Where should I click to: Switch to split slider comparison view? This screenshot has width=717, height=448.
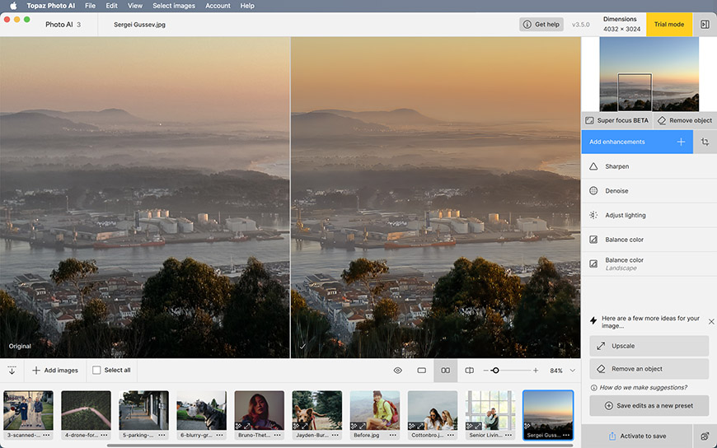point(469,371)
